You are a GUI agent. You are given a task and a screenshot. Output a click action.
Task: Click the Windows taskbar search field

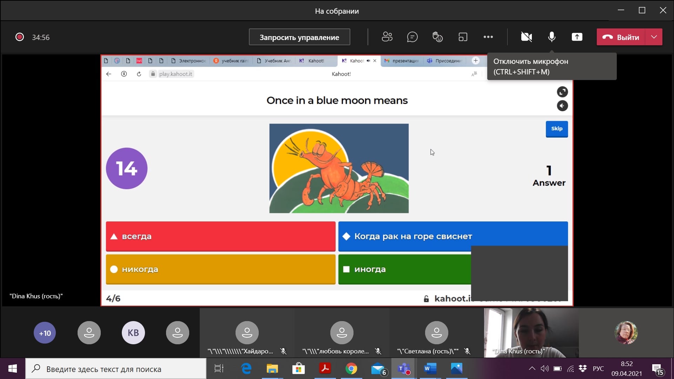(116, 369)
